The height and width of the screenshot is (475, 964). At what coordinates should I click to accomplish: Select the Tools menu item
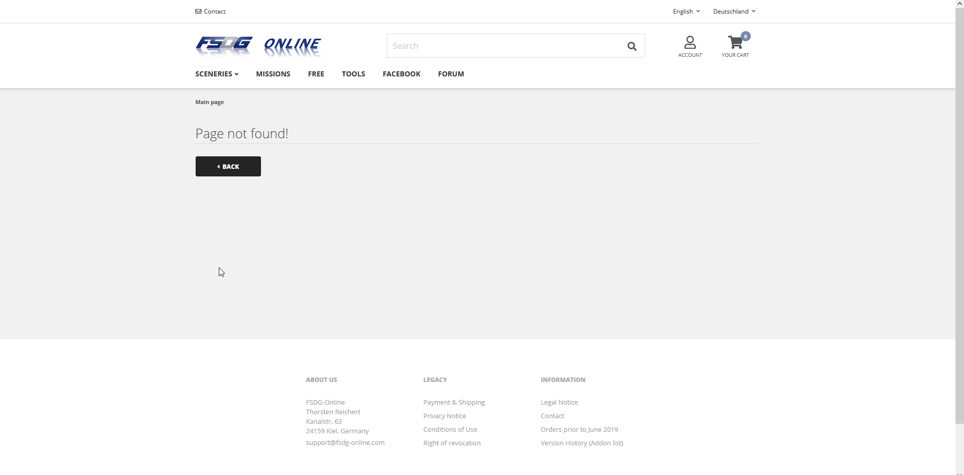pyautogui.click(x=353, y=74)
